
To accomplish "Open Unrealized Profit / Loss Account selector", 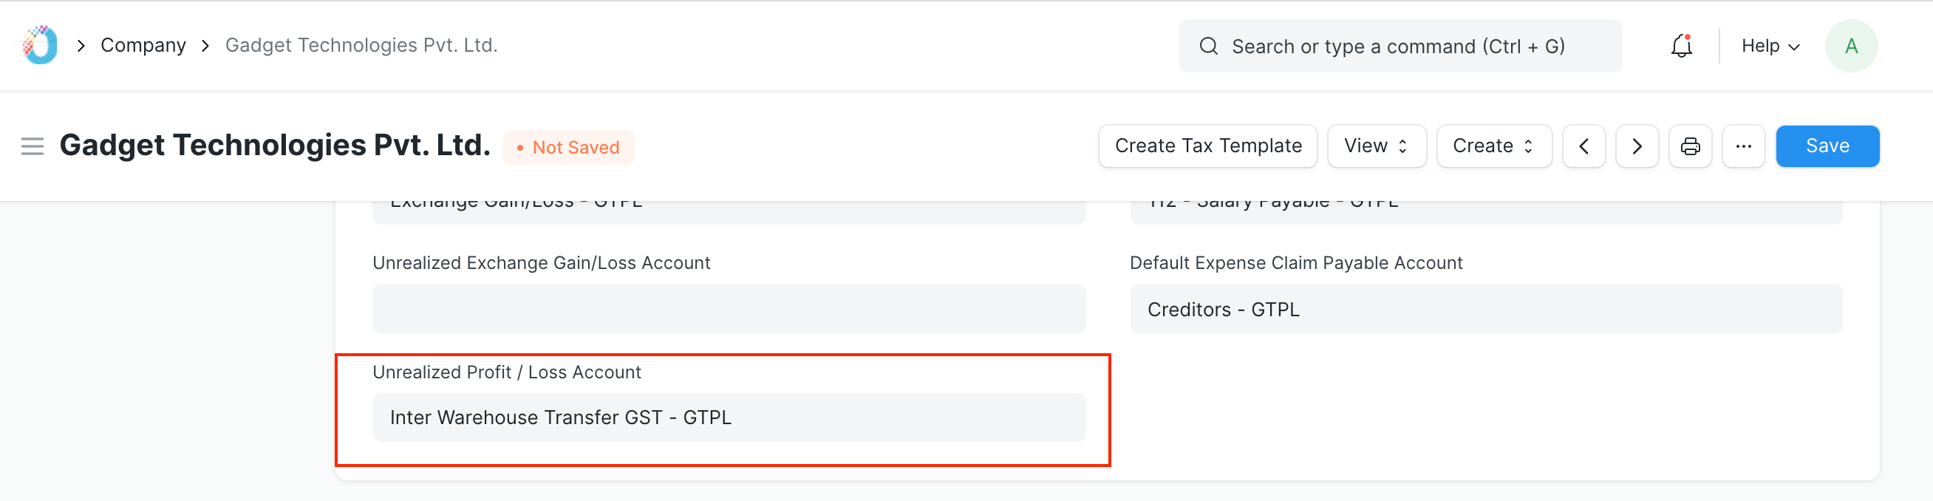I will click(728, 417).
